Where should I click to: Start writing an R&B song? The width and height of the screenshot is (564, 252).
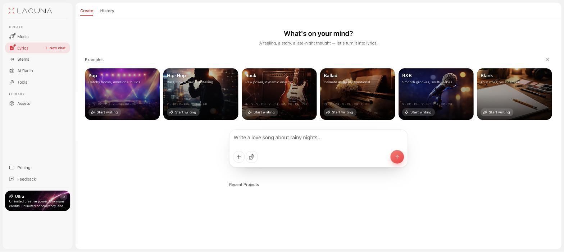coord(418,112)
